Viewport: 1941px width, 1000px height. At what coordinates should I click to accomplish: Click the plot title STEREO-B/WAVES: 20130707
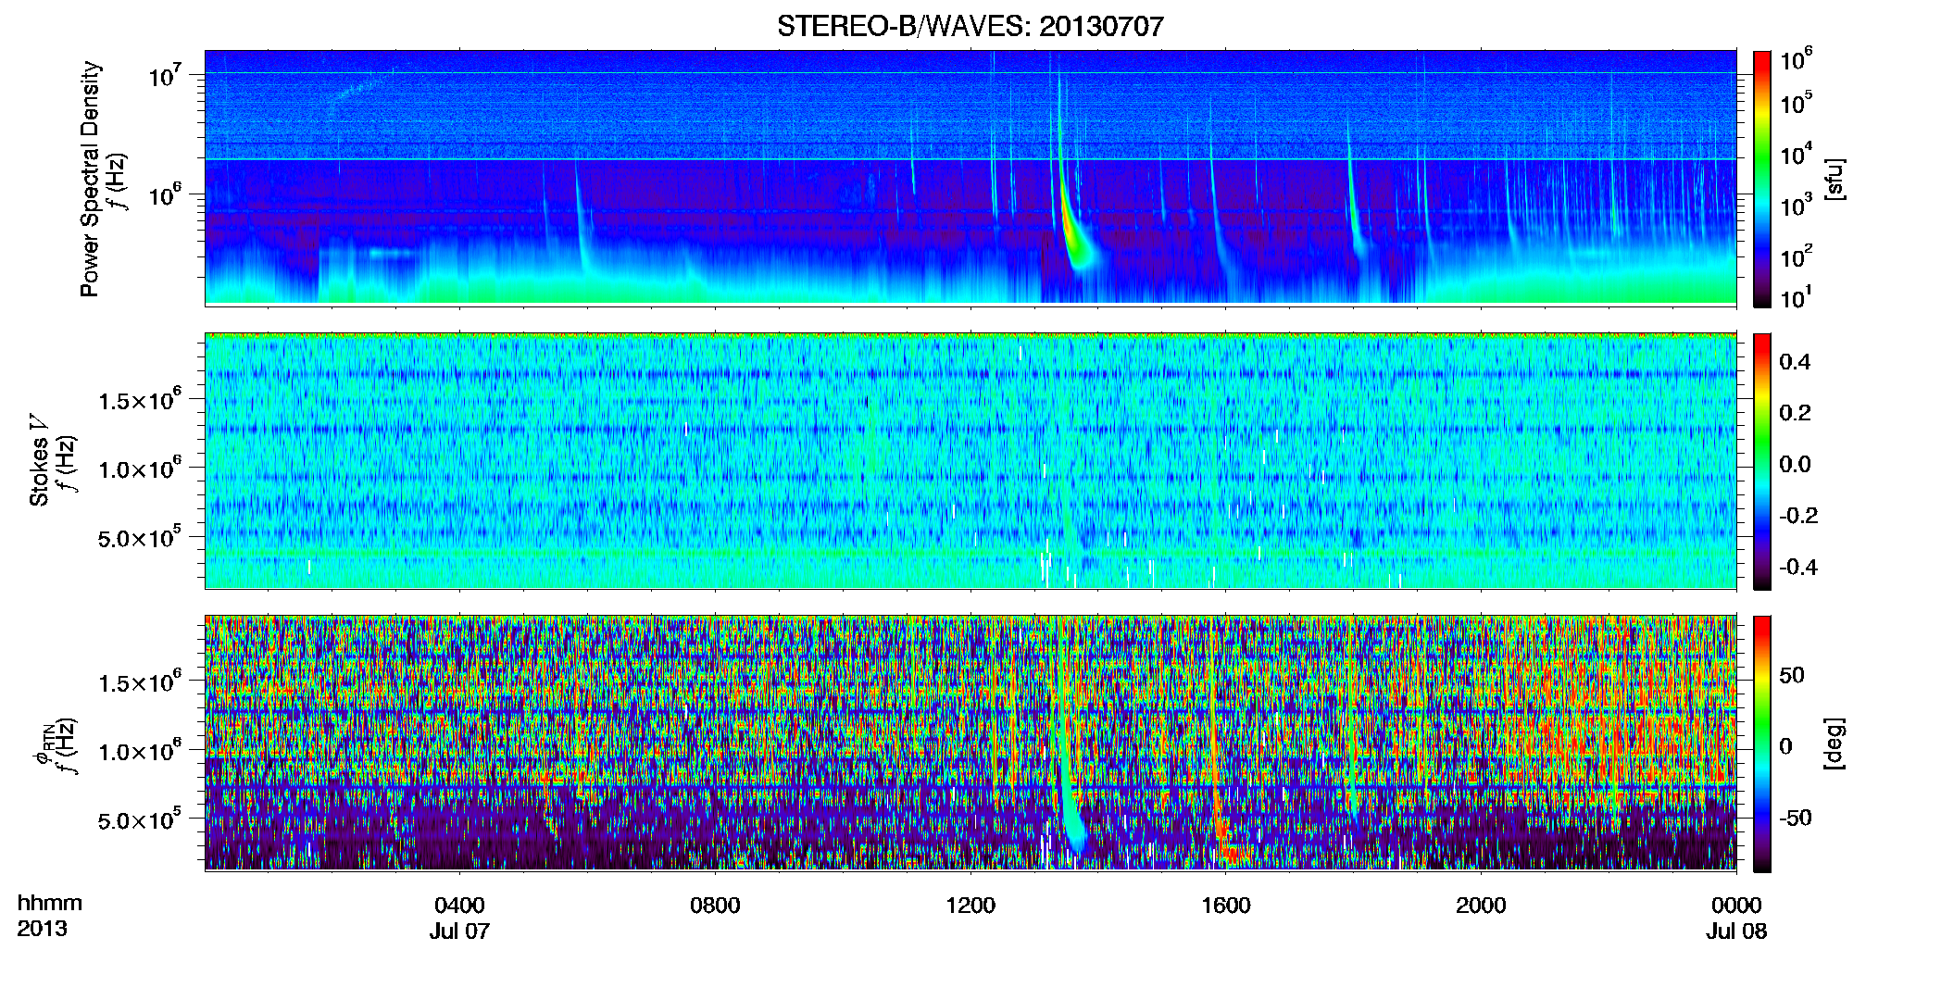[x=970, y=26]
